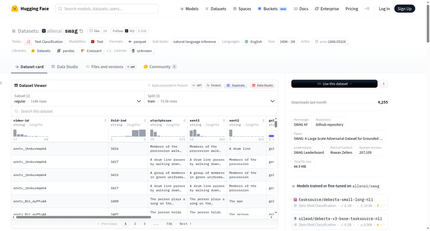This screenshot has height=231, width=430.
Task: Sort by the sent2 column arrows
Action: tap(263, 120)
